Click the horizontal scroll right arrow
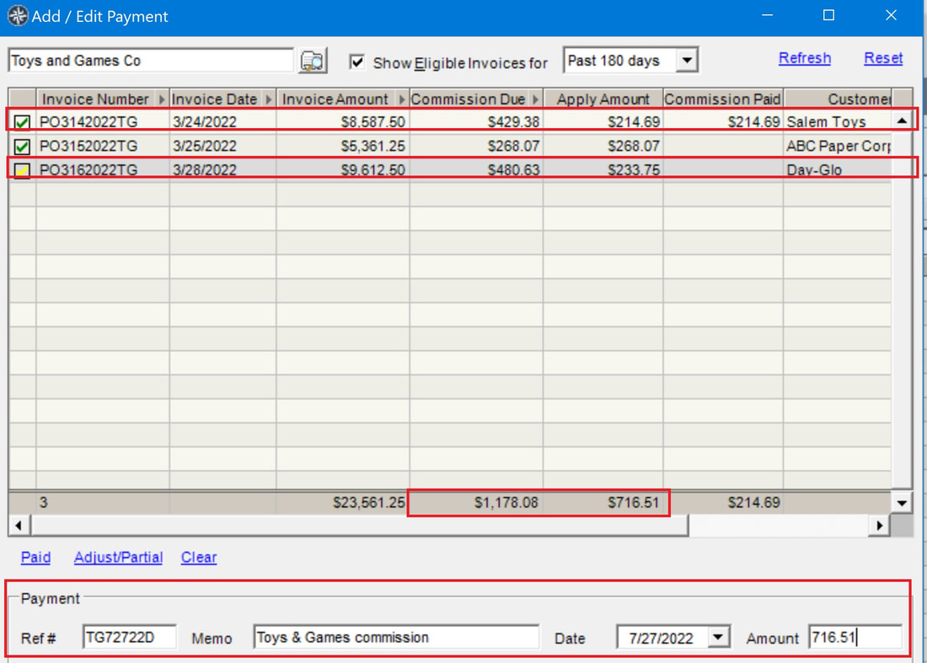This screenshot has width=927, height=663. 880,526
